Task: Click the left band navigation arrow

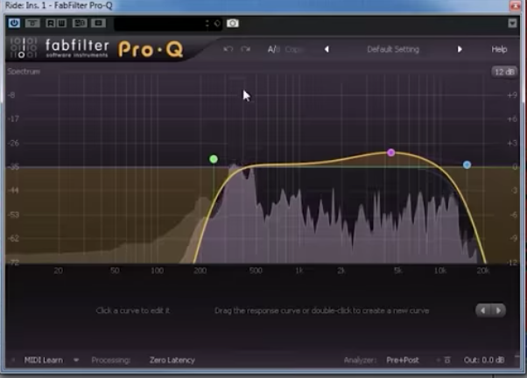Action: (x=483, y=311)
